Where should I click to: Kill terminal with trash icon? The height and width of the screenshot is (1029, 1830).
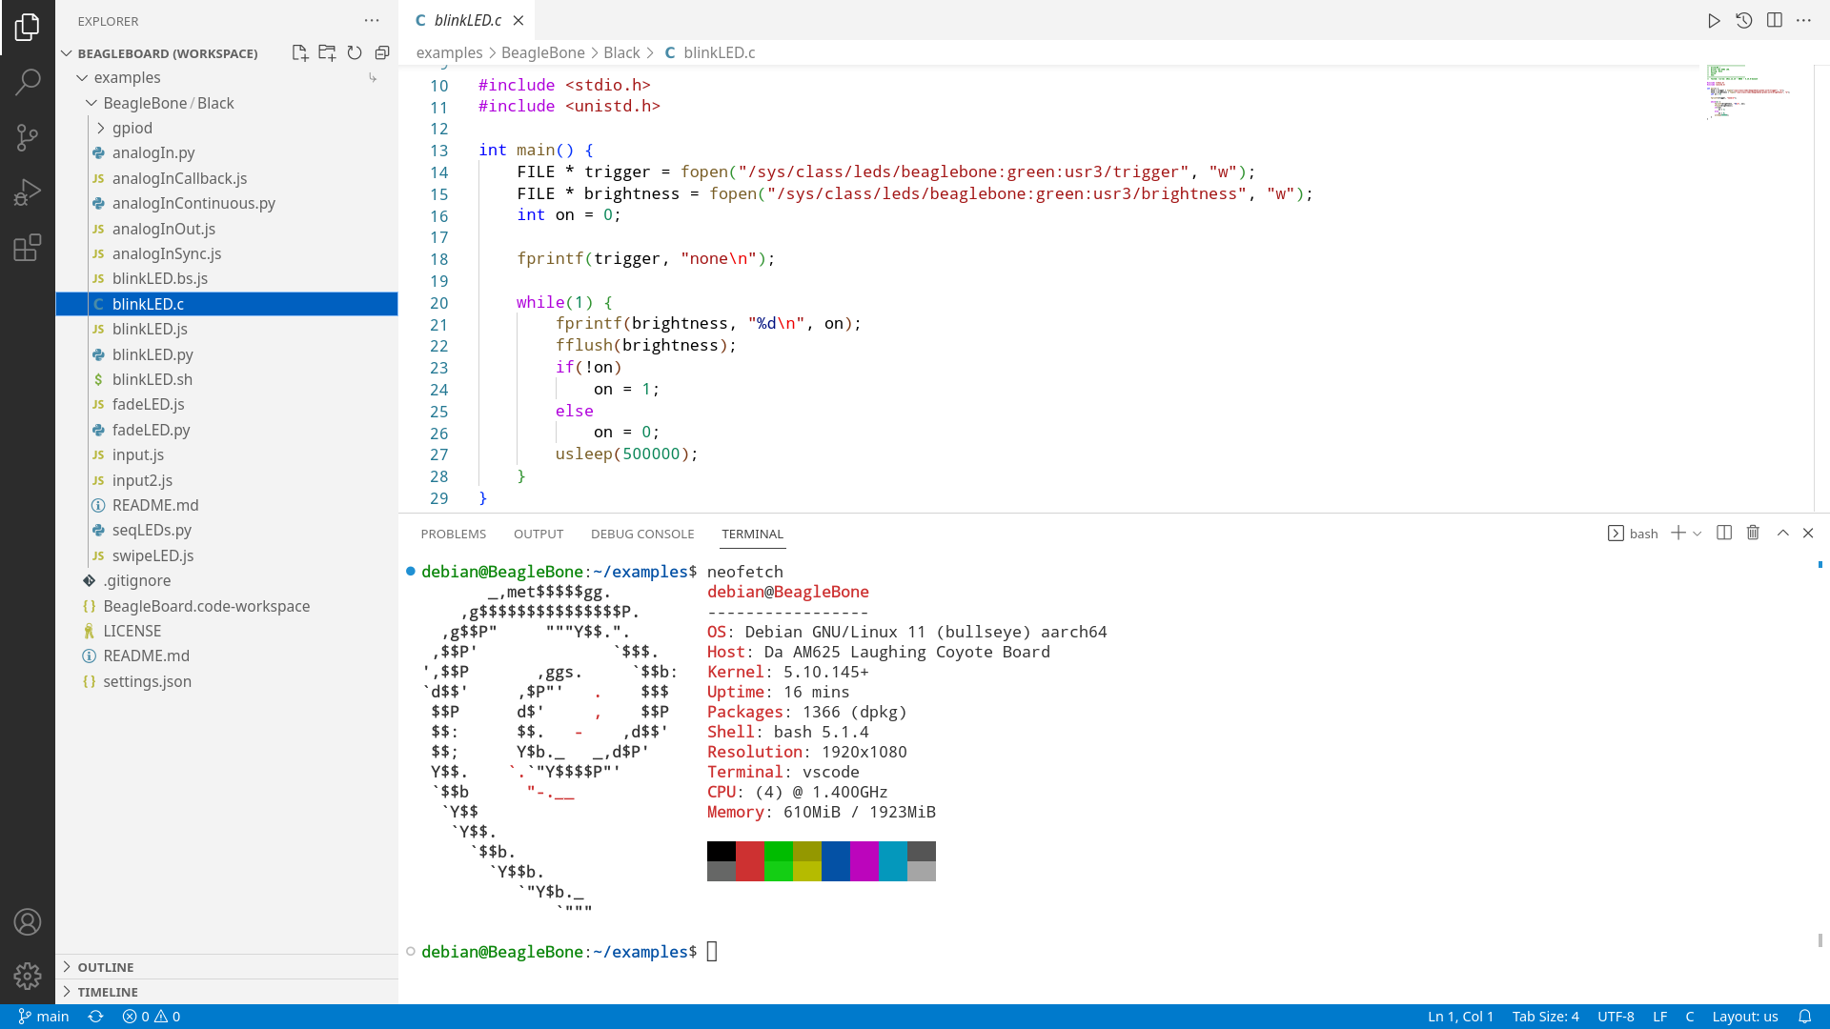(x=1753, y=534)
